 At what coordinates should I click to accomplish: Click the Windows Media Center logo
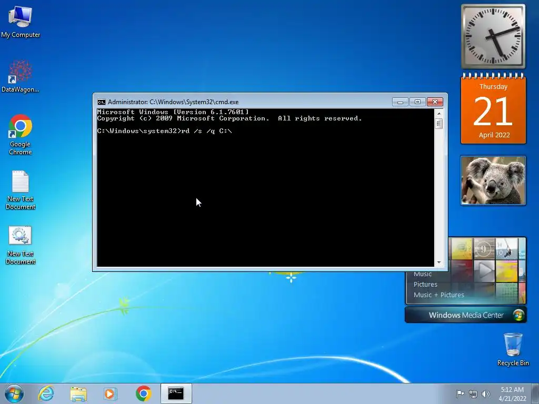pyautogui.click(x=518, y=315)
